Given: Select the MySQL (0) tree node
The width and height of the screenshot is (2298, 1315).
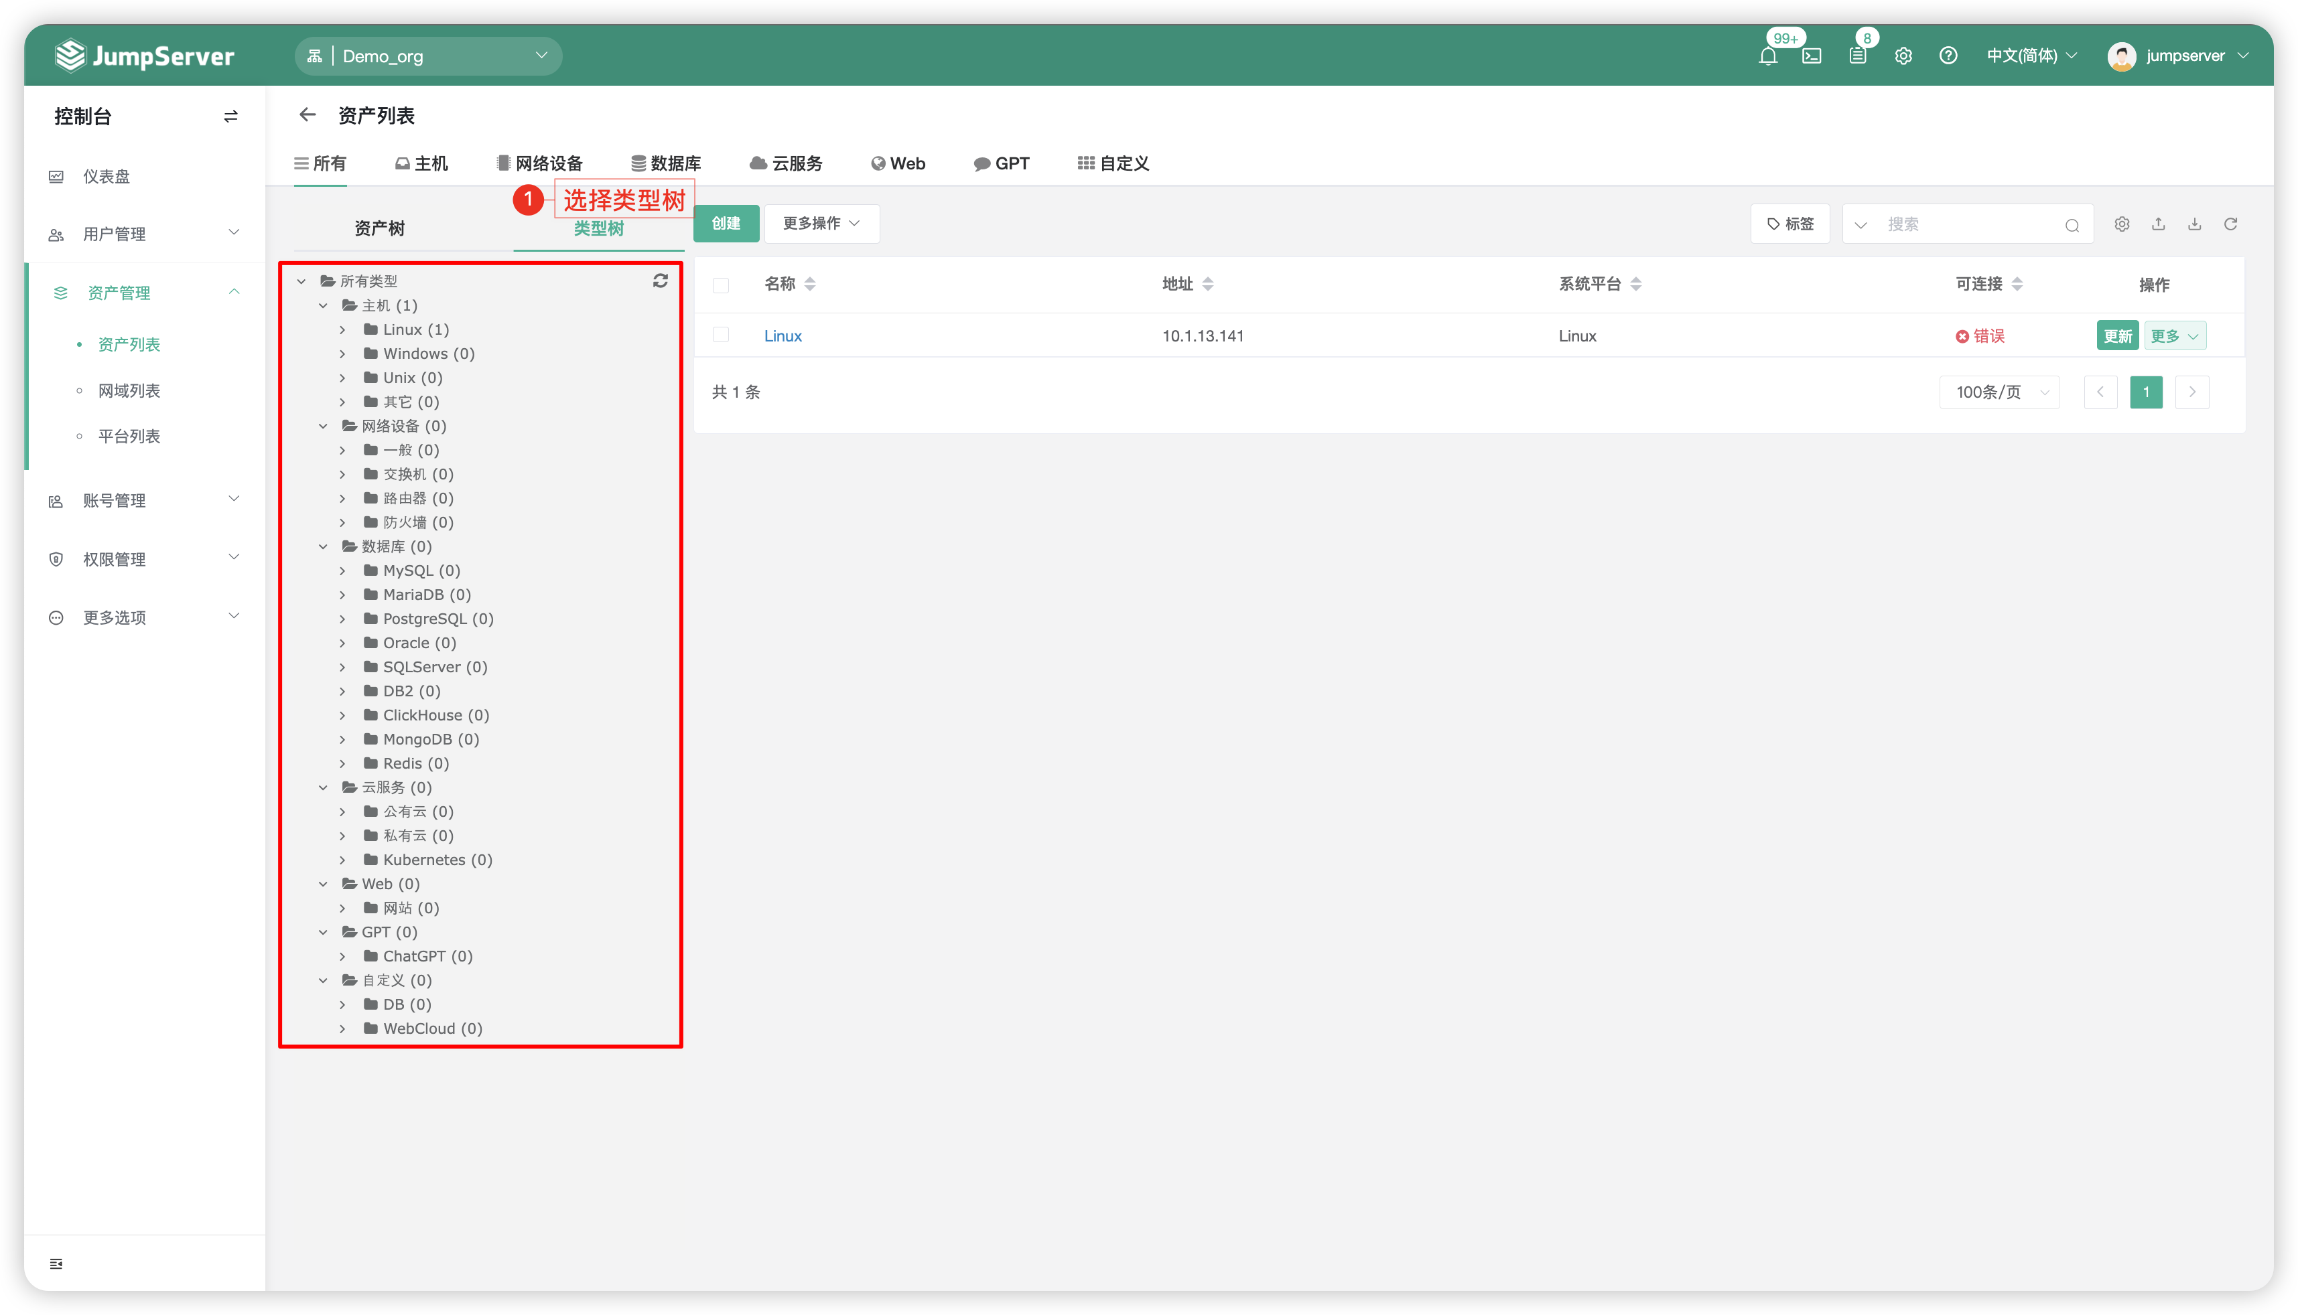Looking at the screenshot, I should pos(421,570).
